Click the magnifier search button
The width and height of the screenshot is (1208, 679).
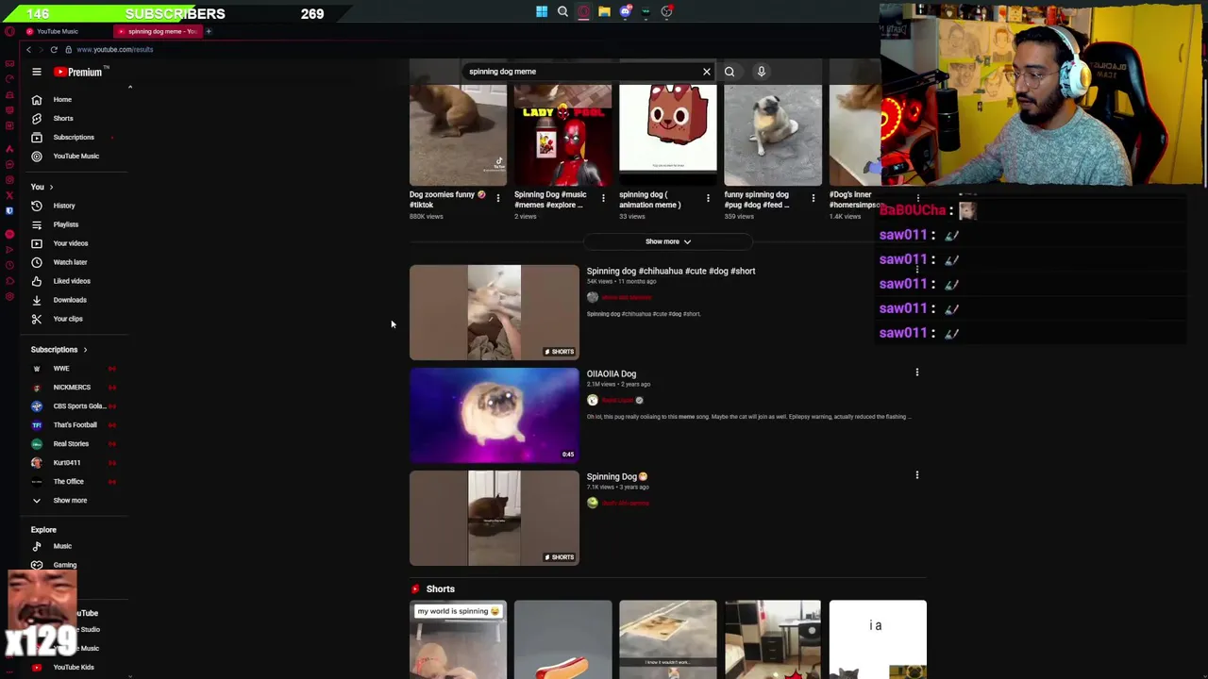(x=730, y=72)
